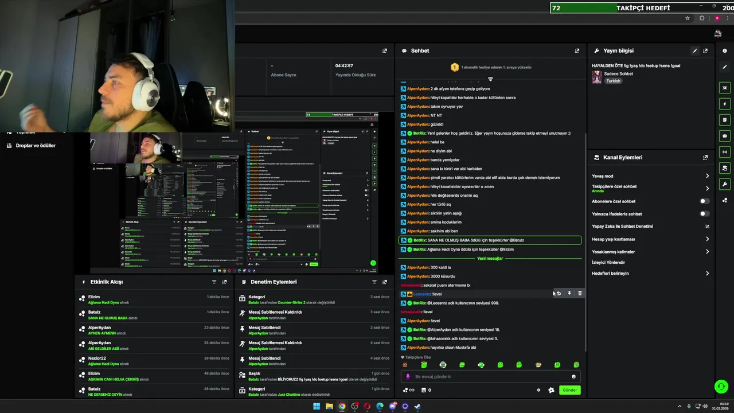The width and height of the screenshot is (734, 413).
Task: Pop out the Yayın bilgisi panel
Action: (x=705, y=50)
